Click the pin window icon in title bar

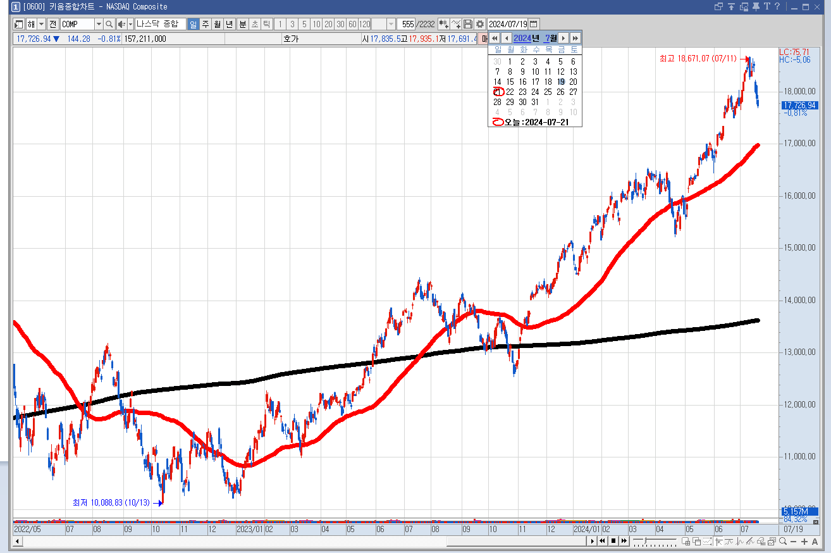click(756, 6)
